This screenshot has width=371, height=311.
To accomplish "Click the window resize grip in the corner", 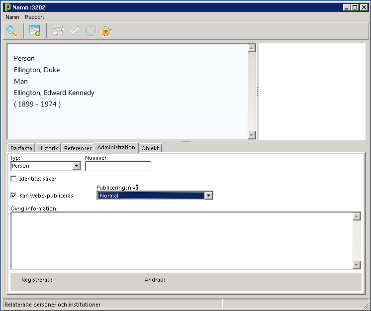I will click(366, 305).
